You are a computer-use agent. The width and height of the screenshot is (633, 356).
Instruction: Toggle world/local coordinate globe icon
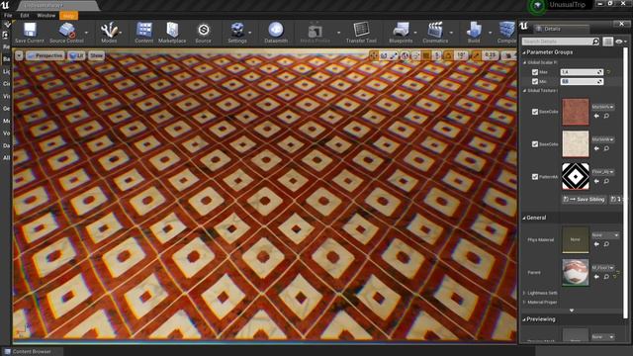(405, 55)
